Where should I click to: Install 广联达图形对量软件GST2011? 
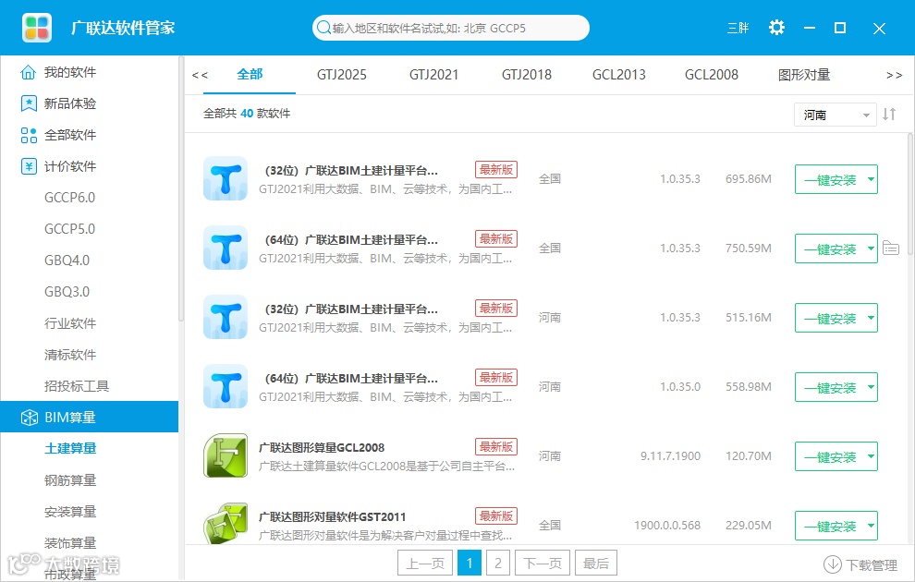pyautogui.click(x=830, y=526)
